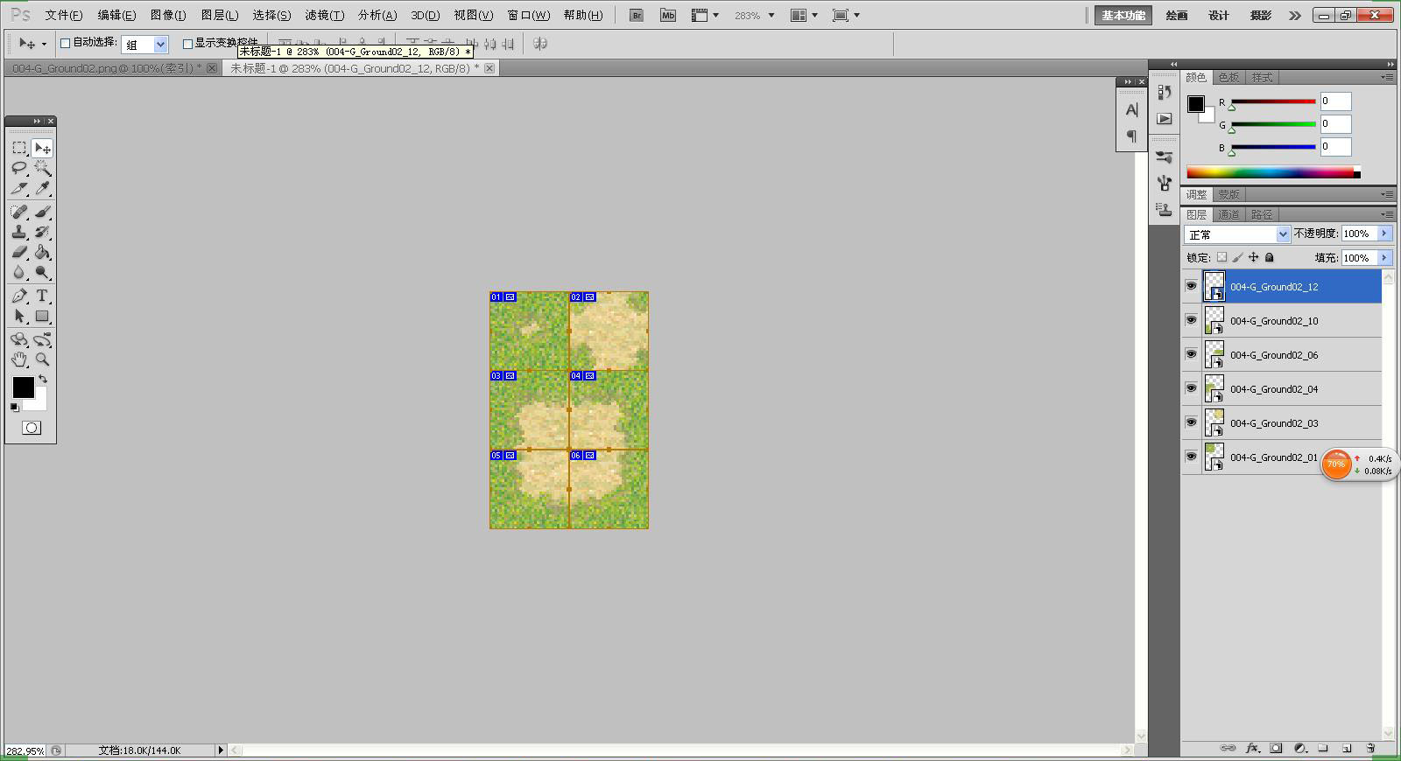Delete layer using the trash icon
The width and height of the screenshot is (1401, 761).
[1370, 748]
